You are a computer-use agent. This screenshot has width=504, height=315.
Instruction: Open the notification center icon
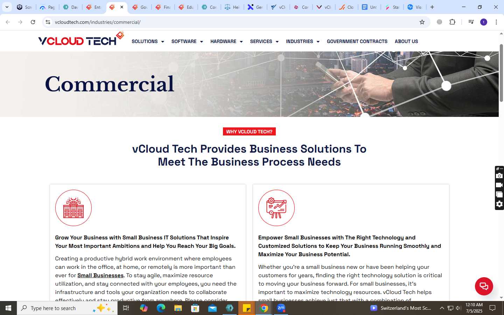(492, 308)
